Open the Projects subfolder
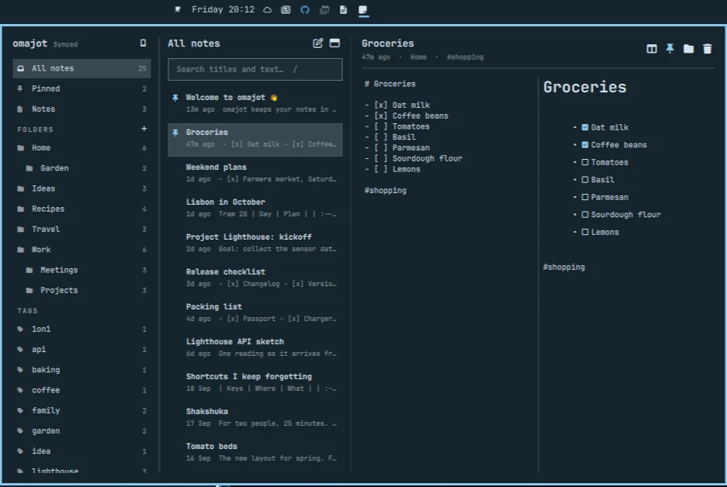 81,291
